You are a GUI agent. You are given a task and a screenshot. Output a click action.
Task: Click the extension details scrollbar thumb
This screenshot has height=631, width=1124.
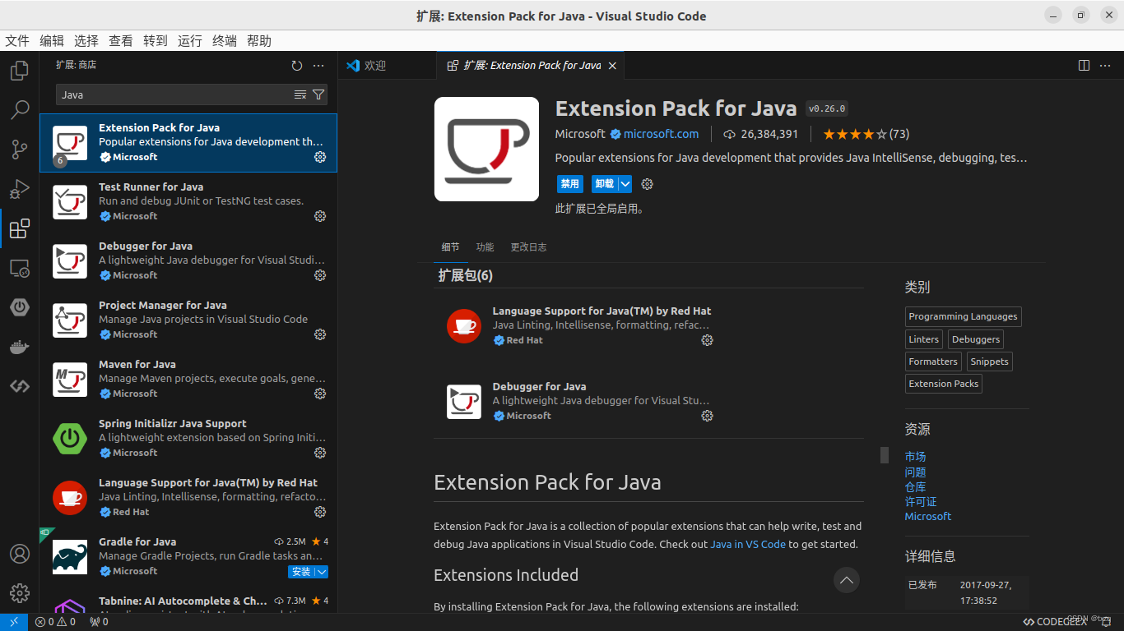pyautogui.click(x=885, y=454)
